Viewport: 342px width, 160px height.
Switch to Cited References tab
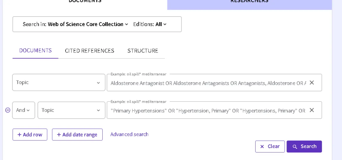click(x=89, y=51)
